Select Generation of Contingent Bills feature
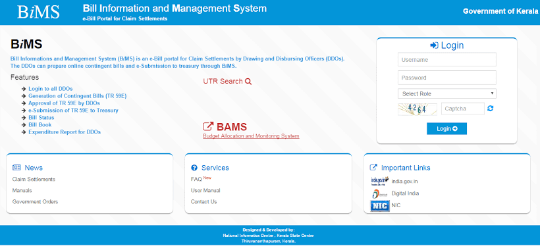Screen dimensions: 540x246 (x=78, y=96)
